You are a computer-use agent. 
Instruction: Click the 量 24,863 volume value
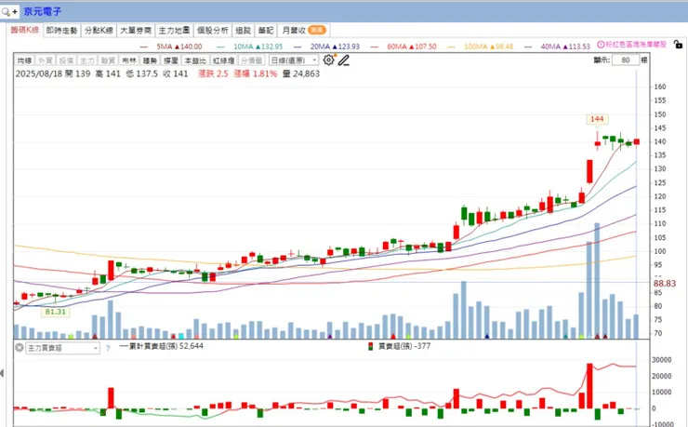pyautogui.click(x=301, y=73)
